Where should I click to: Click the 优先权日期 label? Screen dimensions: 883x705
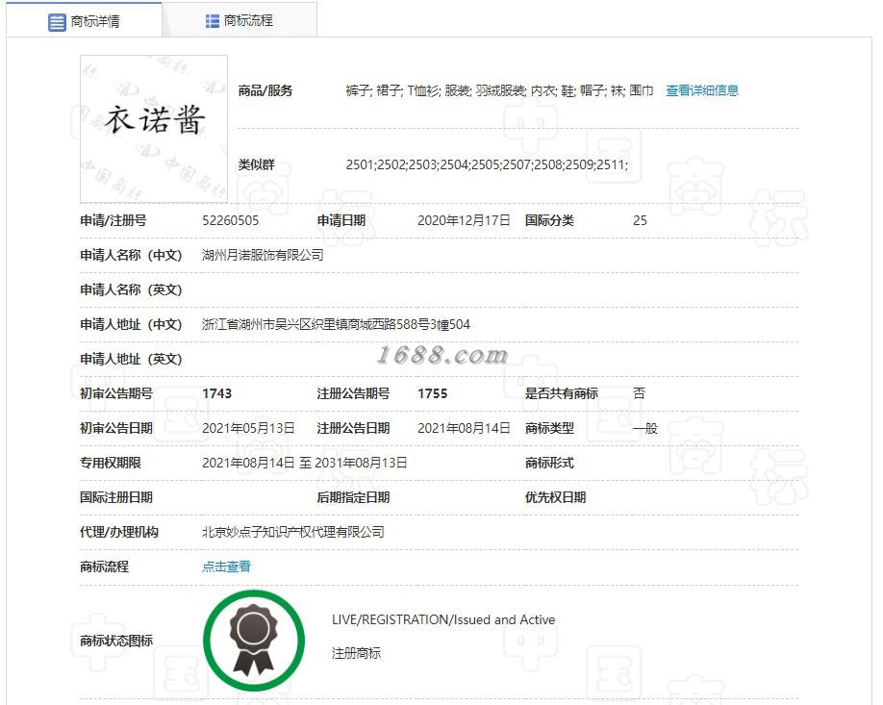click(556, 498)
